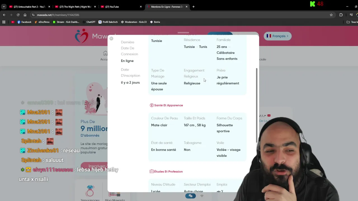
Task: Reload the mawada.net page
Action: [x=18, y=15]
